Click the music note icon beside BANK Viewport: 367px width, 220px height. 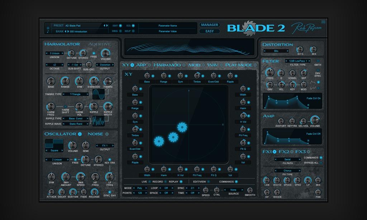(48, 32)
